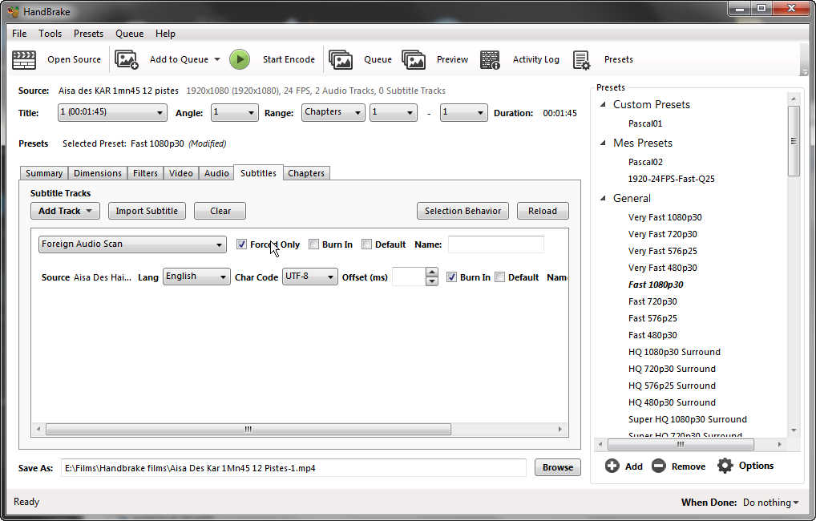
Task: Uncheck Burn In on the Aisa Des Hai source track
Action: [x=452, y=277]
